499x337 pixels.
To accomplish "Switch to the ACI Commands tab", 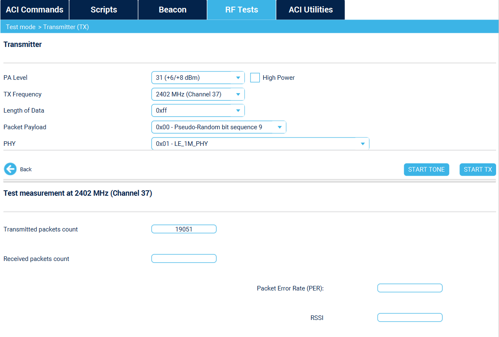I will [x=34, y=9].
